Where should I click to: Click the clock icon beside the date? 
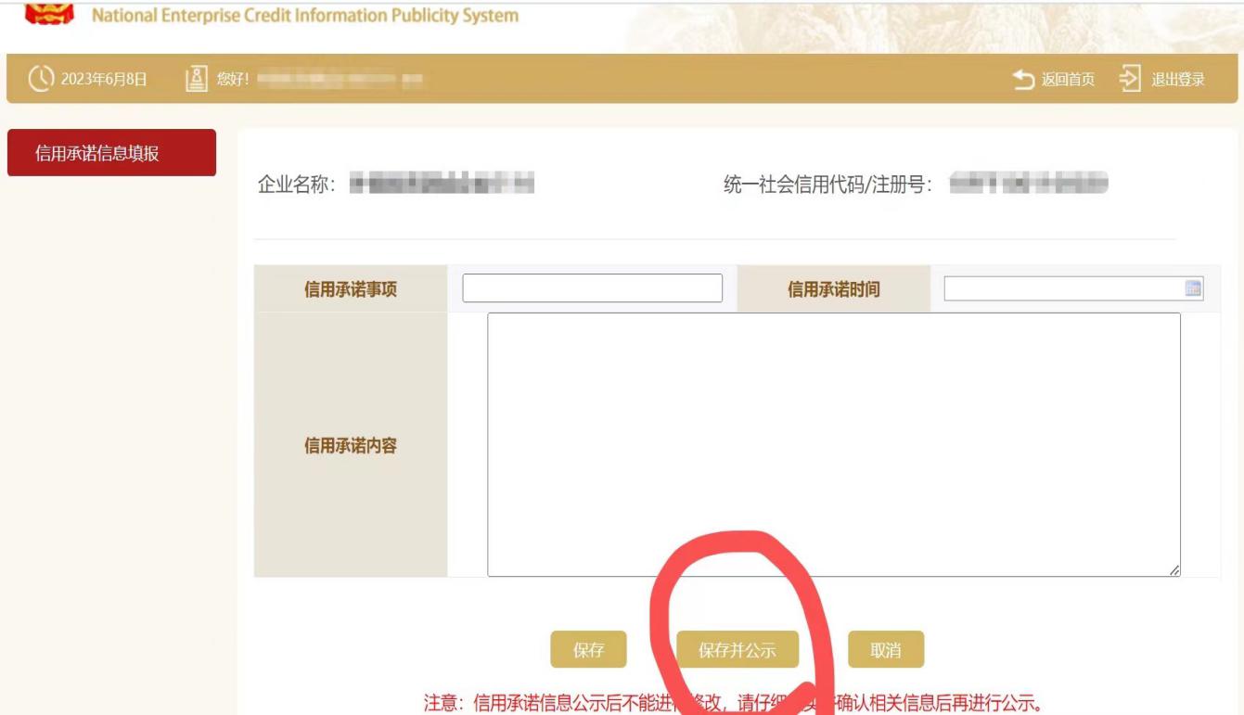point(41,79)
